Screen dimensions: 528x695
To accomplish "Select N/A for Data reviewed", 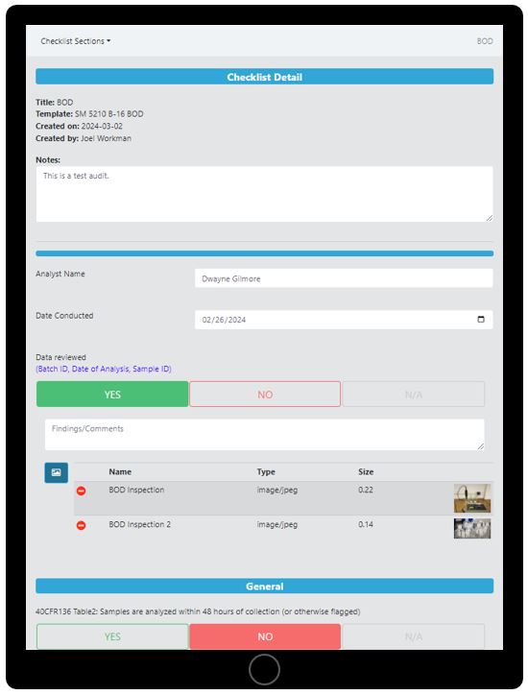I will (x=413, y=394).
